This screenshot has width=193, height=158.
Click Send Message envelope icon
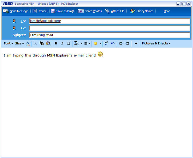pos(6,11)
